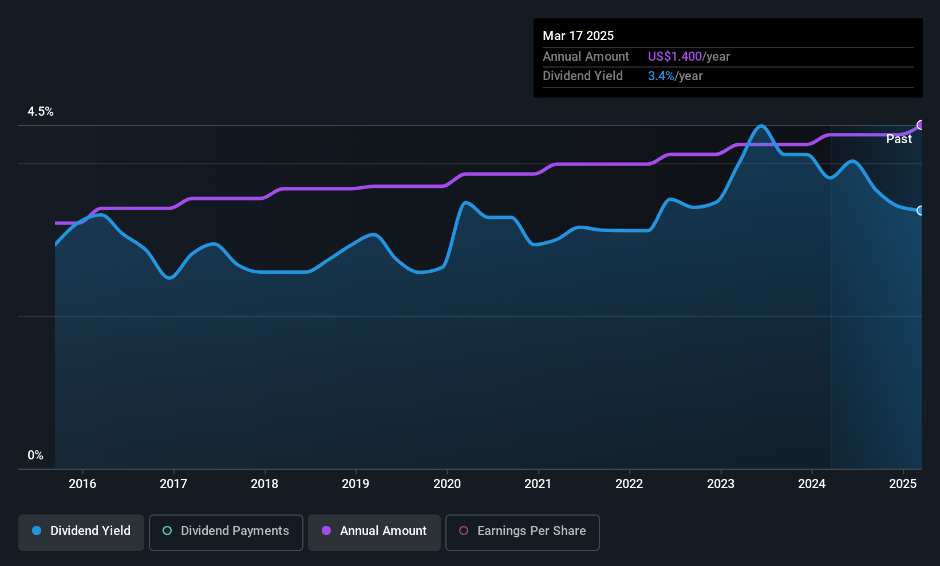Viewport: 940px width, 566px height.
Task: Open the Earnings Per Share legend entry
Action: pos(522,532)
